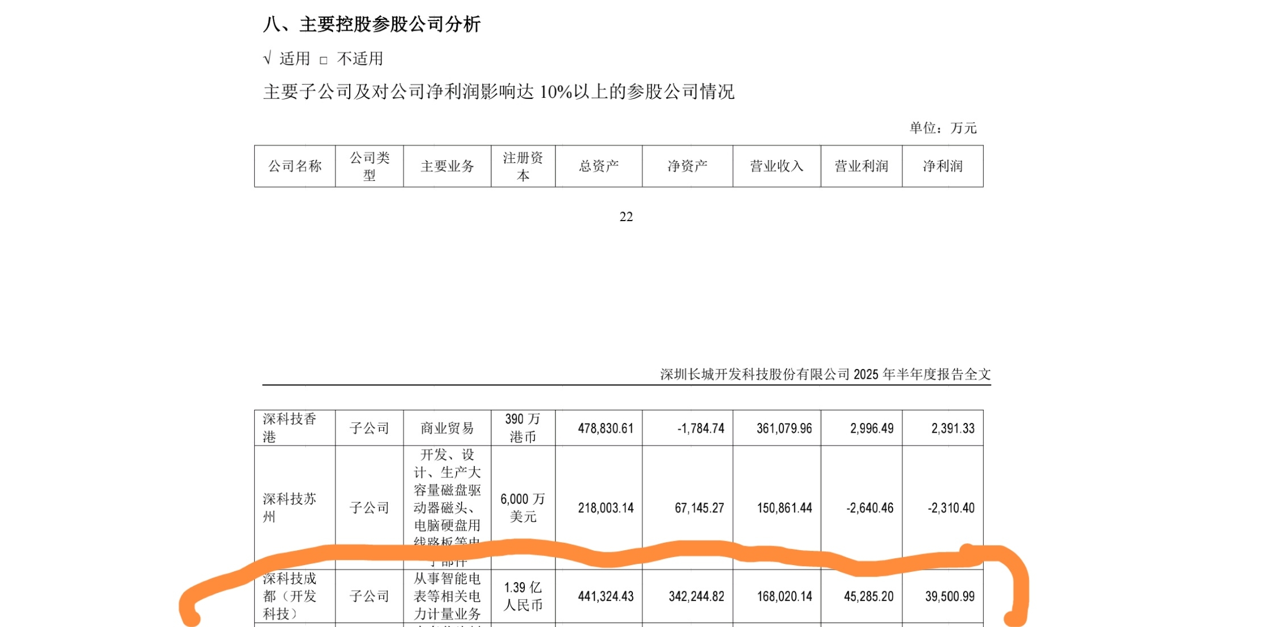Click total assets value 441,324.43
The image size is (1264, 627).
tap(606, 597)
